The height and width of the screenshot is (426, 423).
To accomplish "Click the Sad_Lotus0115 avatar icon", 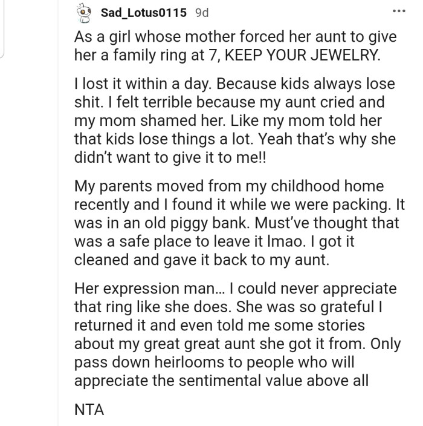I will point(88,12).
